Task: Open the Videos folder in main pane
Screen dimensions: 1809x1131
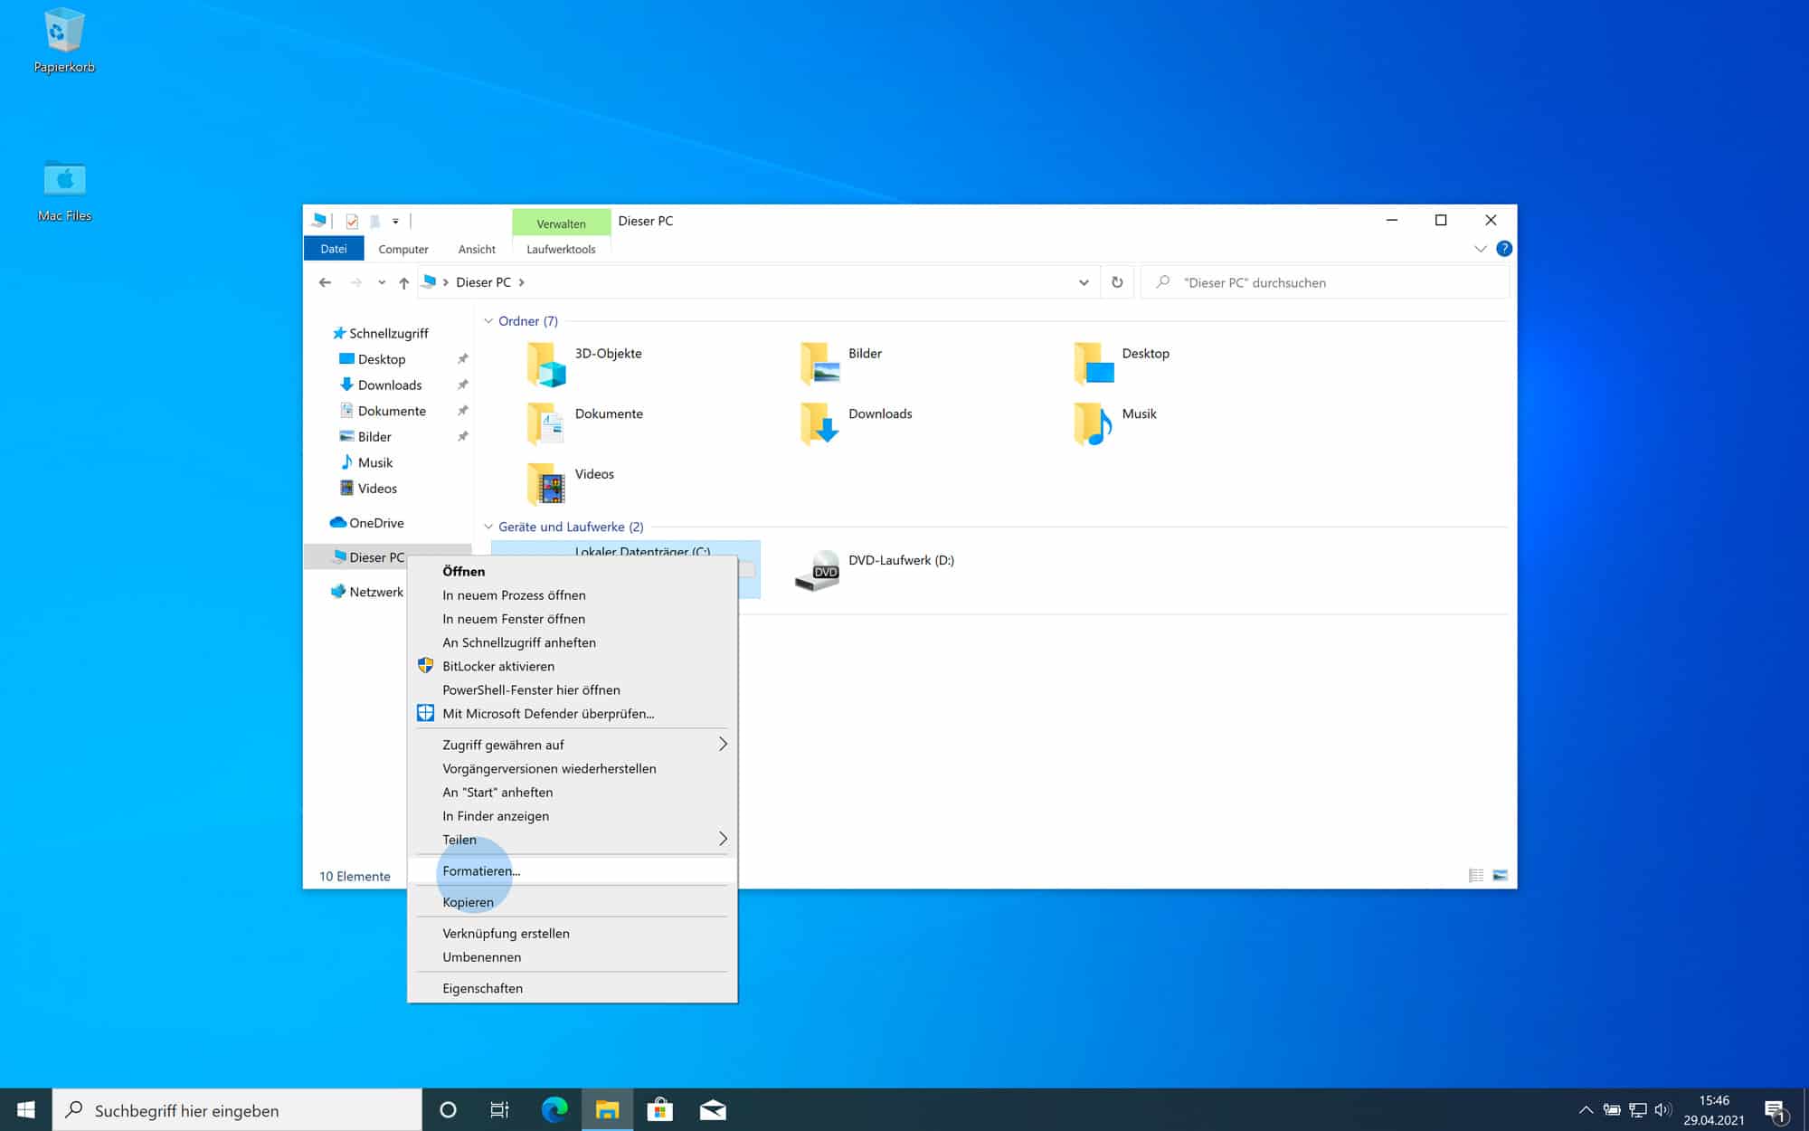Action: click(x=571, y=484)
